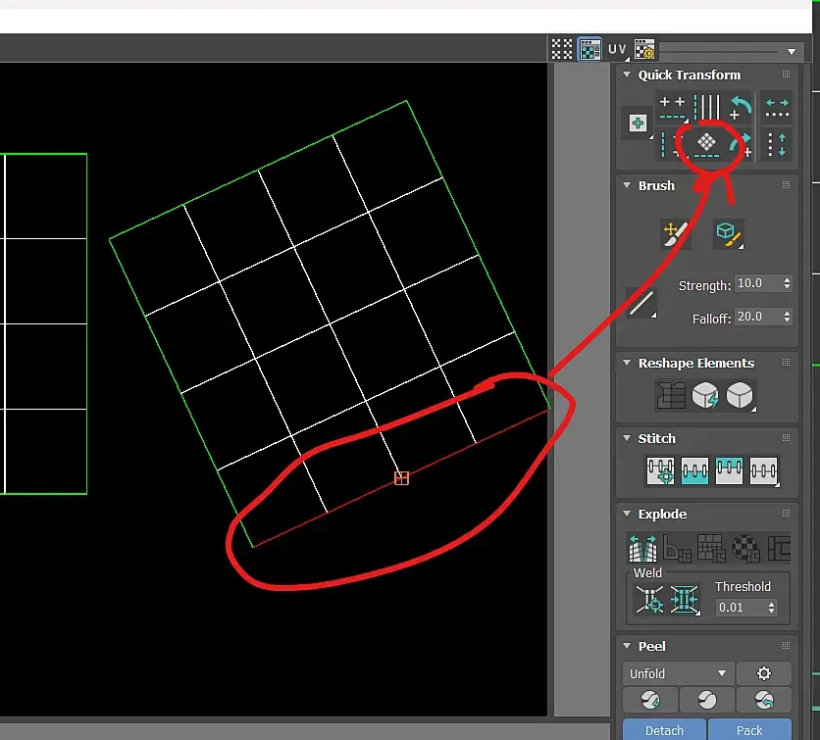Click the selected UV vertex gizmo

tap(401, 477)
